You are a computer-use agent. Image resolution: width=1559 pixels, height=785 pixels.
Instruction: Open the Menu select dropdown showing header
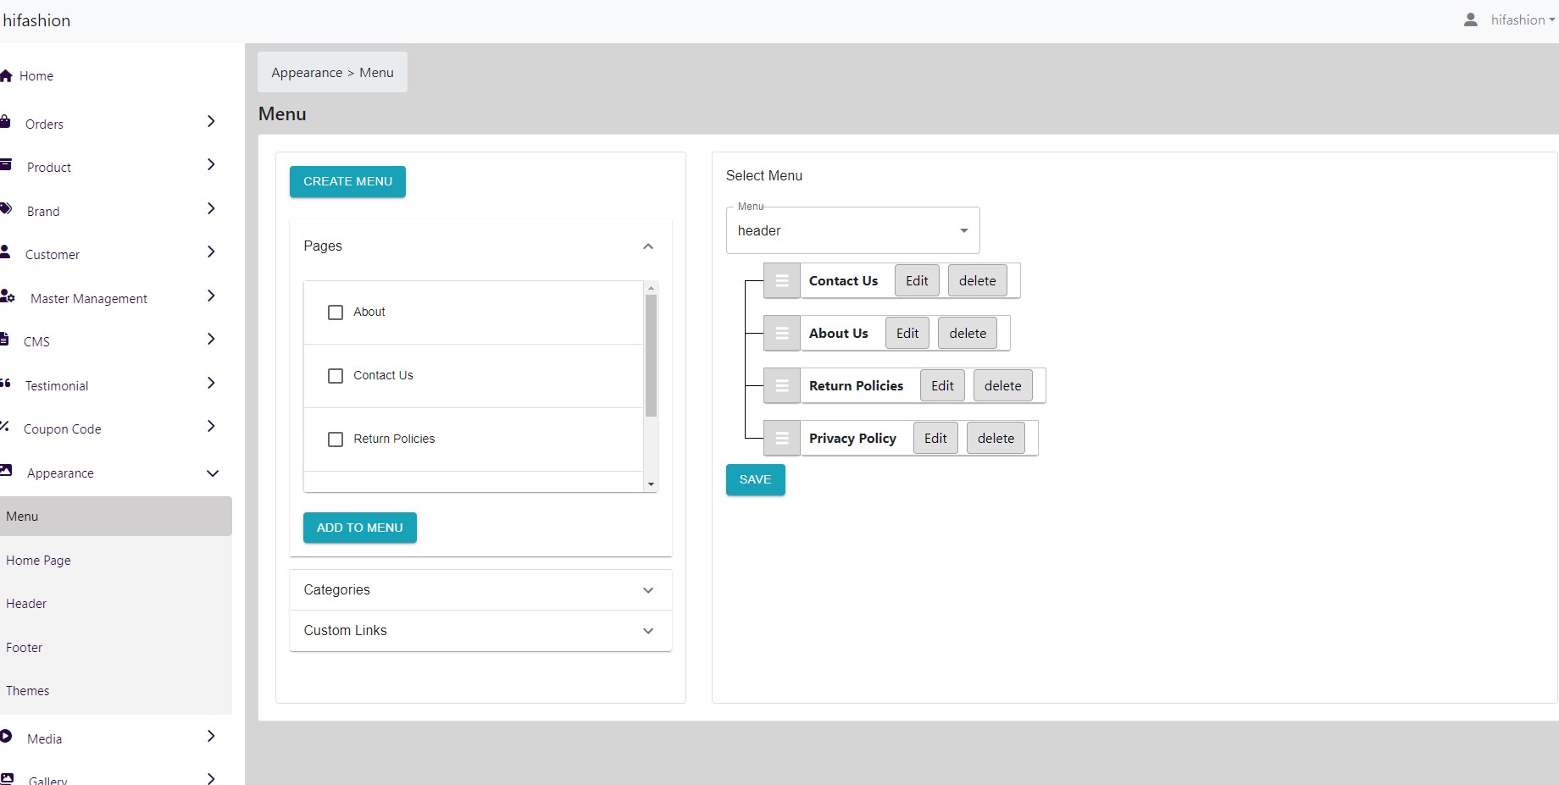click(852, 230)
